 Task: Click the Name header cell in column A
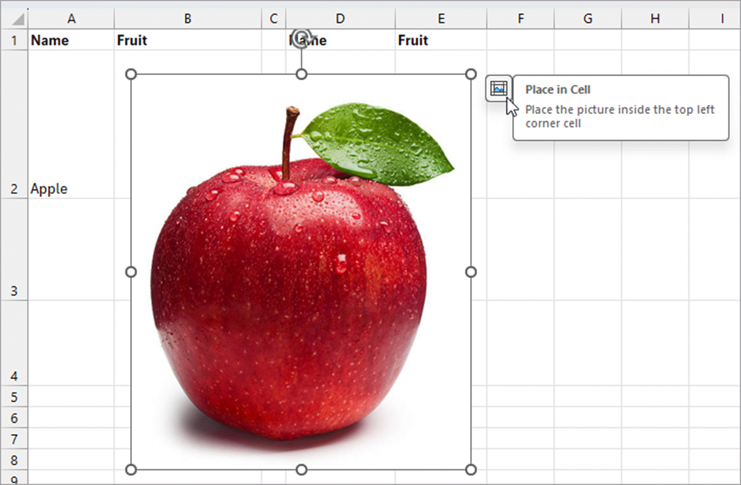point(71,40)
